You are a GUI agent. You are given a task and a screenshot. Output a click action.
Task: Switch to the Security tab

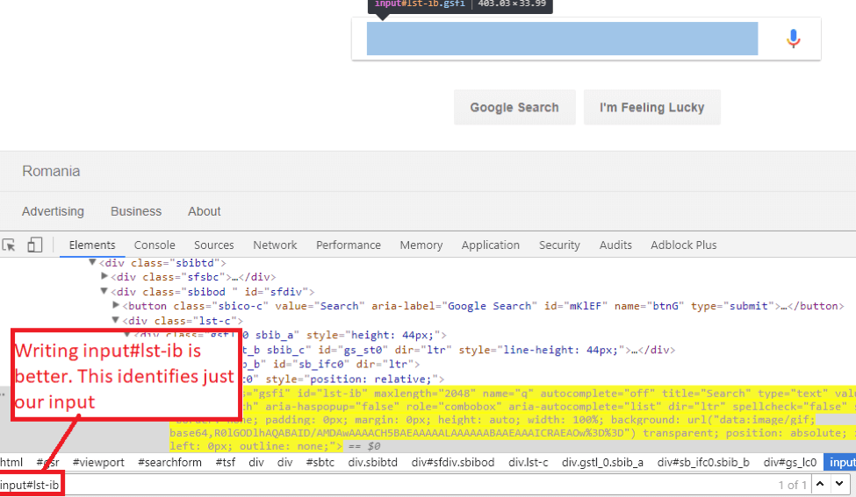(x=559, y=245)
